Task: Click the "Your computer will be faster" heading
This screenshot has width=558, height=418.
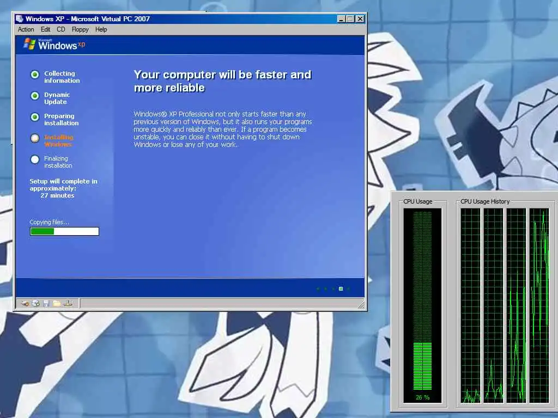Action: (x=223, y=81)
